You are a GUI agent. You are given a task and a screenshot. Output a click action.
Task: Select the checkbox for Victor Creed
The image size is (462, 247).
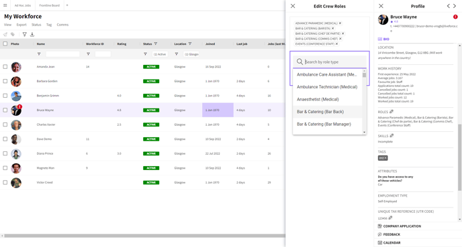[x=5, y=182]
